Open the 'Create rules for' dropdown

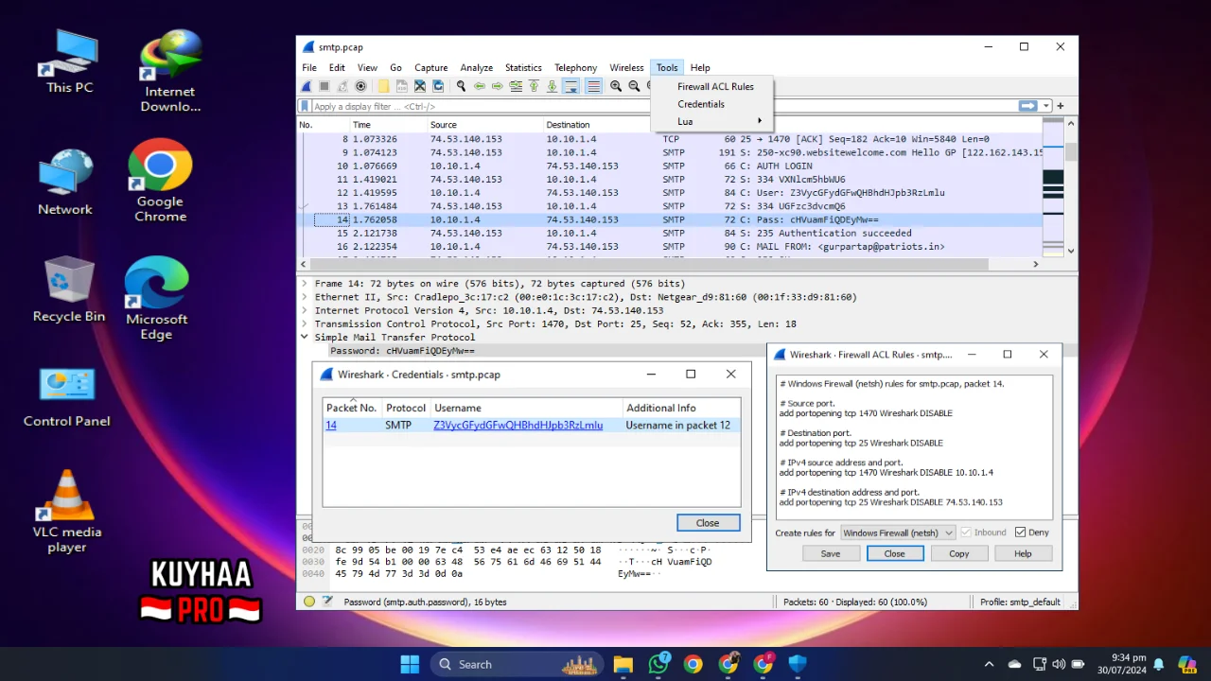[x=898, y=533]
